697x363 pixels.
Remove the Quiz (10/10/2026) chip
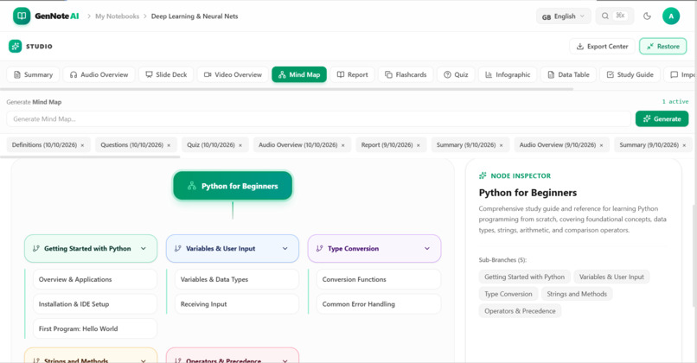[x=240, y=145]
